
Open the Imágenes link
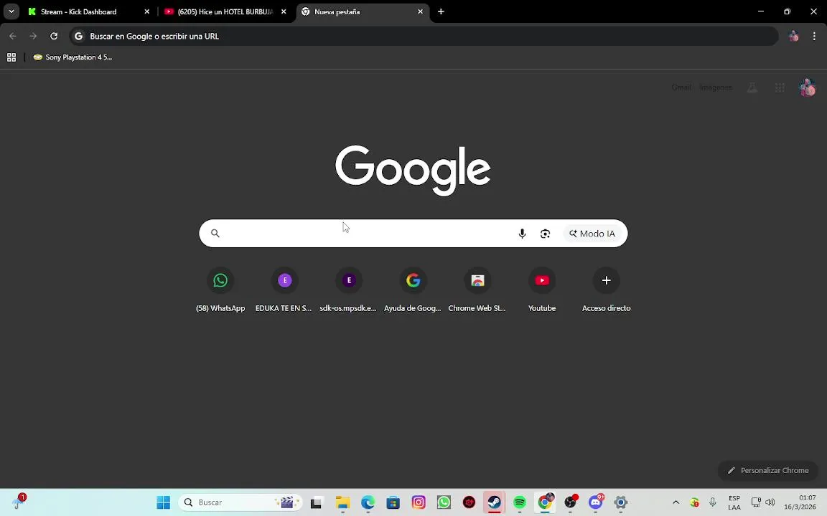click(x=715, y=87)
